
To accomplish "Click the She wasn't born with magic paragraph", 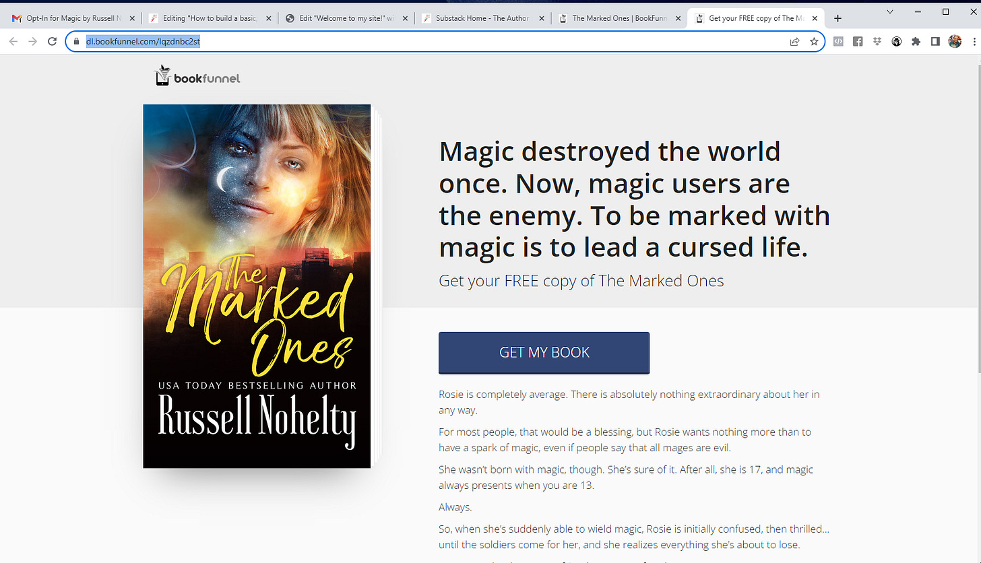I will tap(626, 477).
